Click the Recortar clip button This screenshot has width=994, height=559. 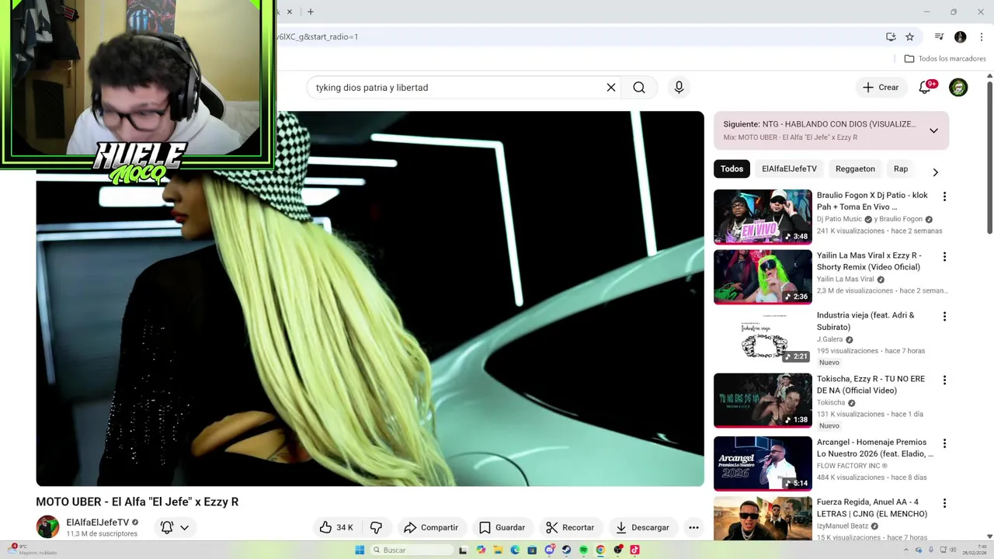569,527
